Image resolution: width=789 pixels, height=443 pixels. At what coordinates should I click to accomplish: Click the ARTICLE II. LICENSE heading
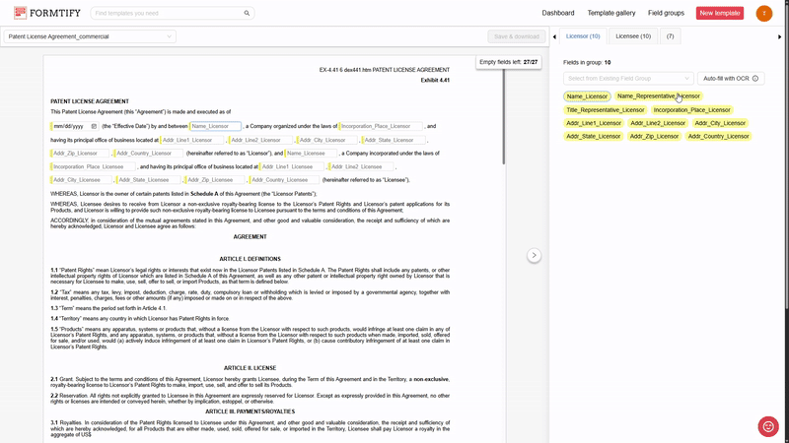coord(251,368)
